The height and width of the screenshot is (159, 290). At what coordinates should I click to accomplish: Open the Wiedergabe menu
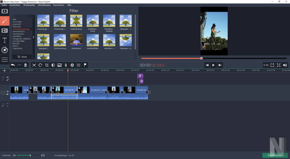(x=29, y=5)
